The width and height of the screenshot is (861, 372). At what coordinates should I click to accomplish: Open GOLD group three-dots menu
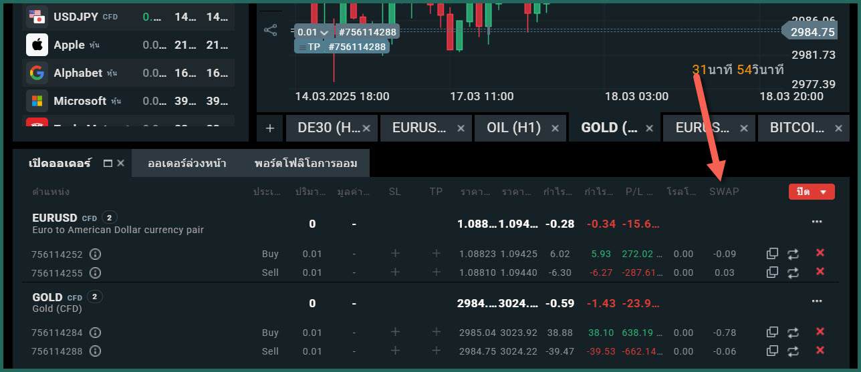tap(817, 301)
